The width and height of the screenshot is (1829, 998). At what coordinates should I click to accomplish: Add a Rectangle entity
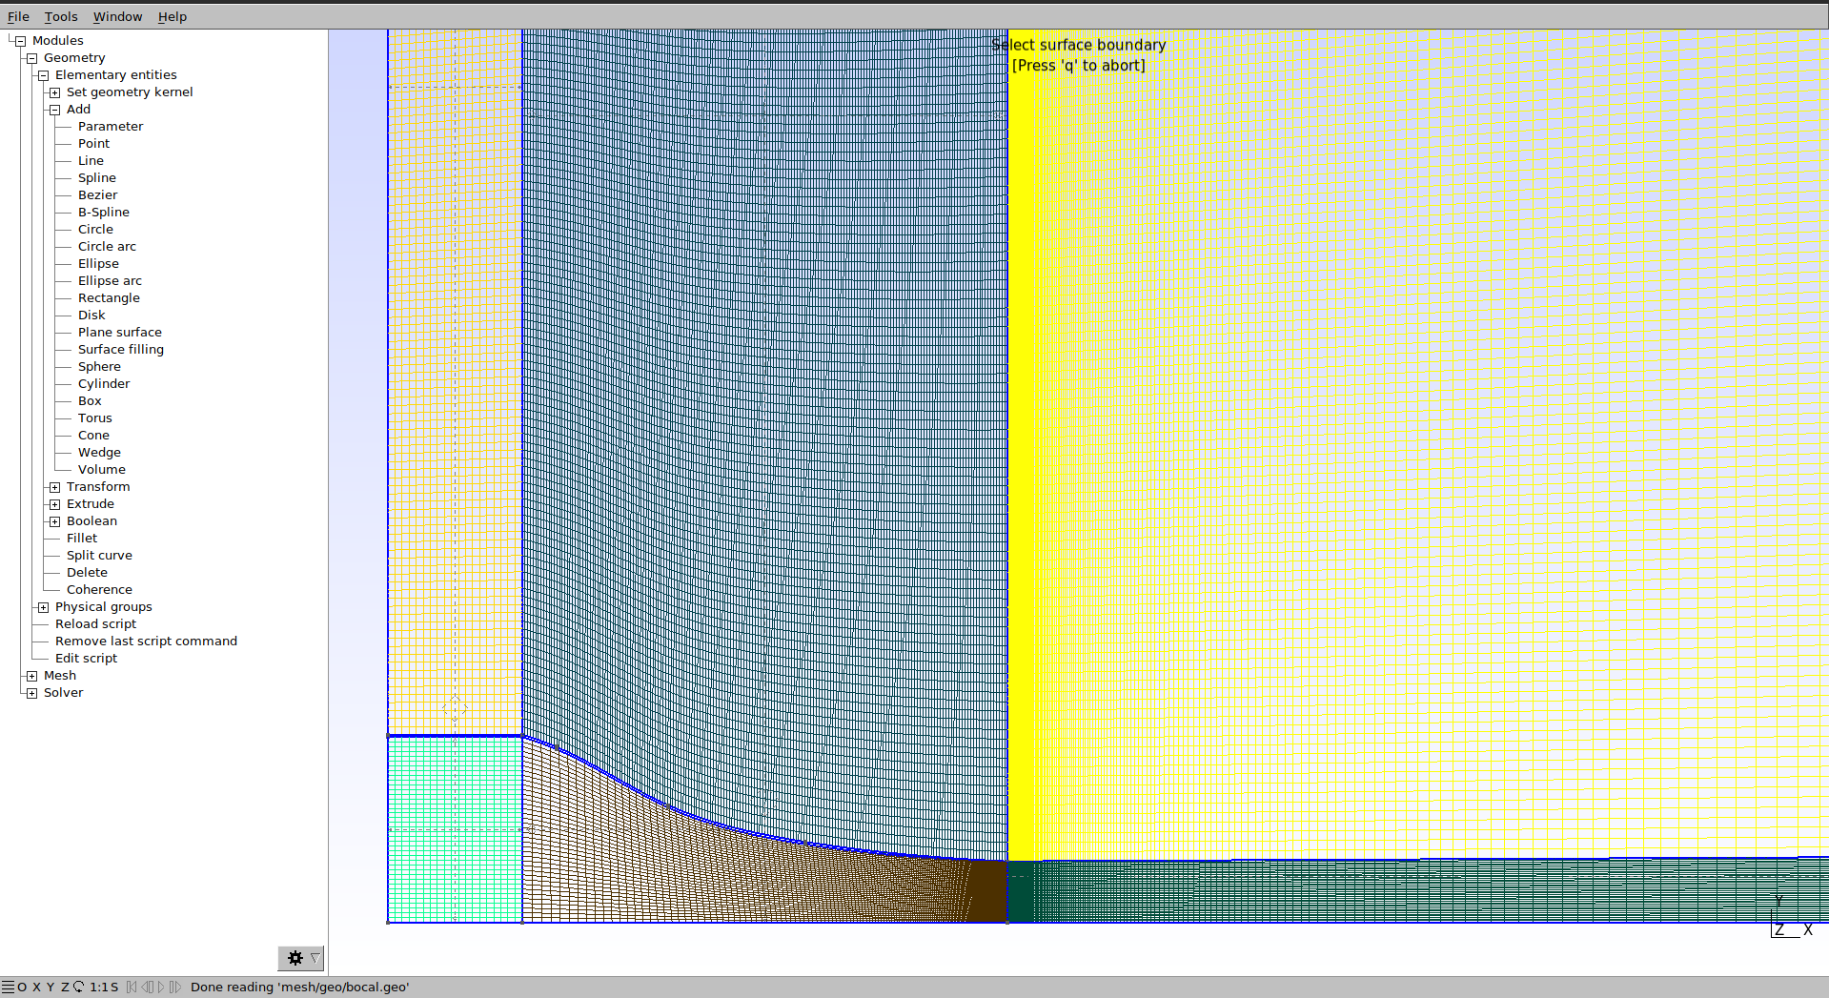pos(109,297)
